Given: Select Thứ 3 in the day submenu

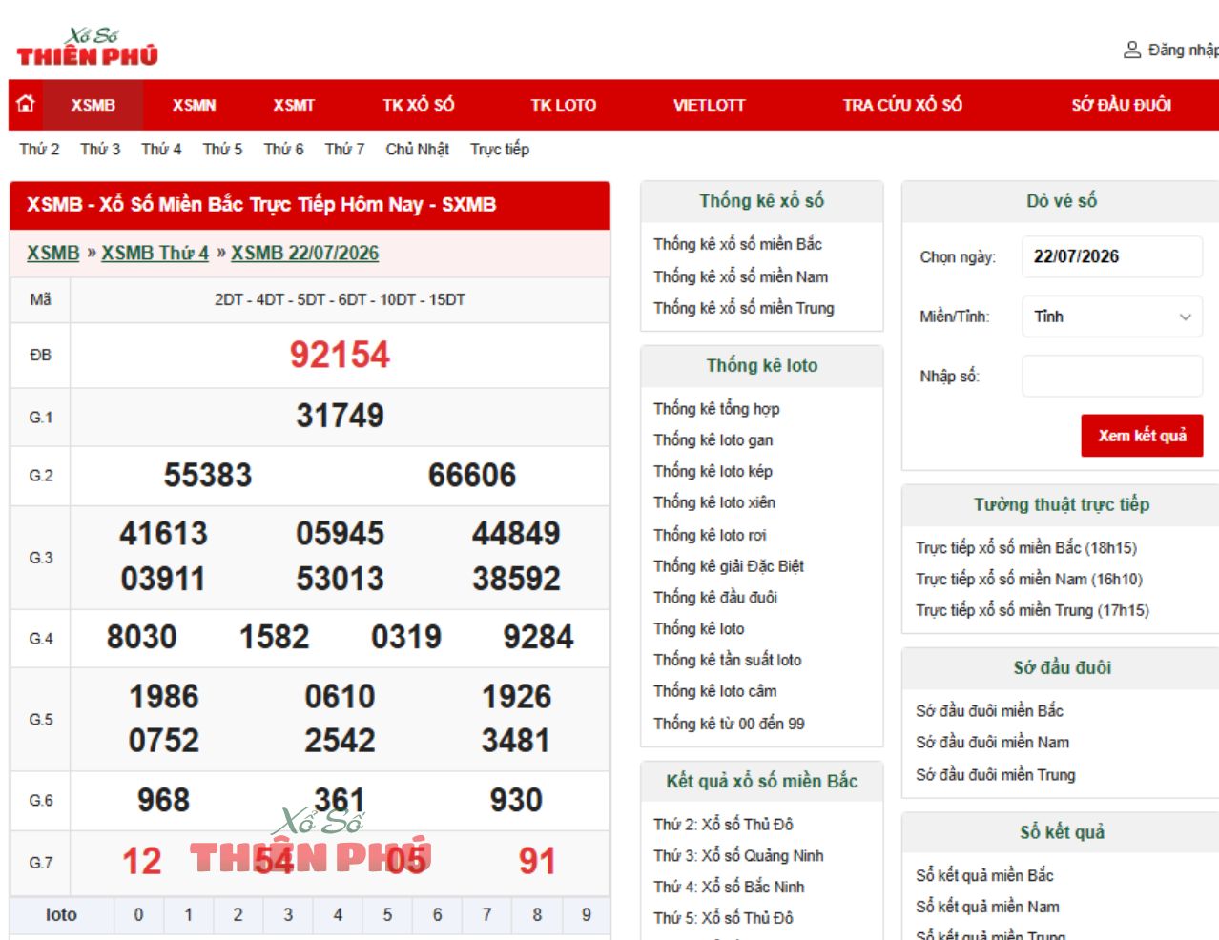Looking at the screenshot, I should [x=100, y=149].
